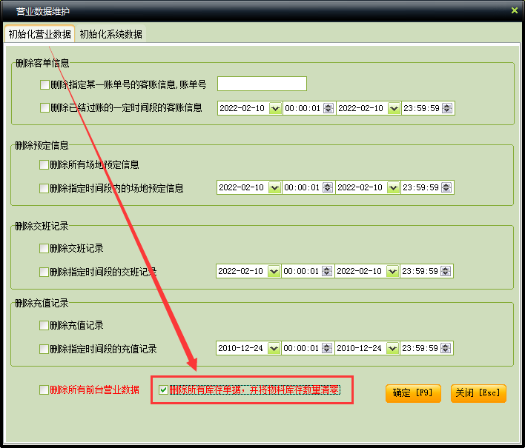
Task: Click start date 2022-02-10 in 客账信息 row
Action: click(242, 108)
